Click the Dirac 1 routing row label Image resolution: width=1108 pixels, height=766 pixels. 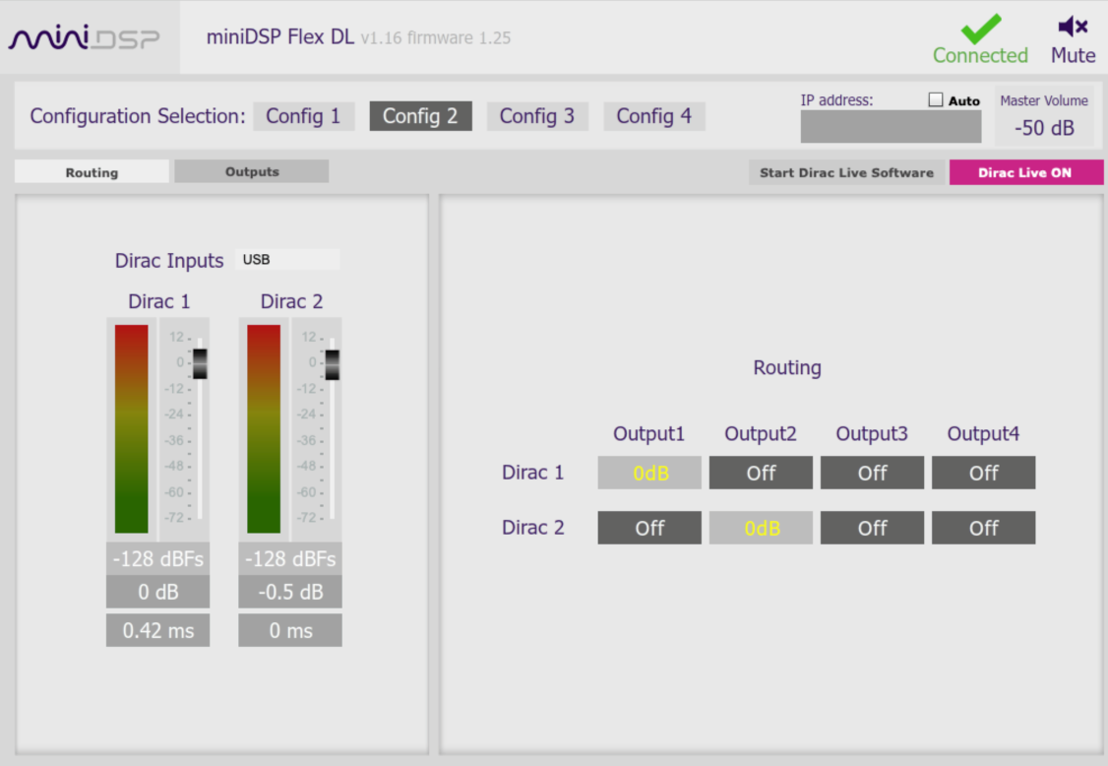[x=532, y=473]
